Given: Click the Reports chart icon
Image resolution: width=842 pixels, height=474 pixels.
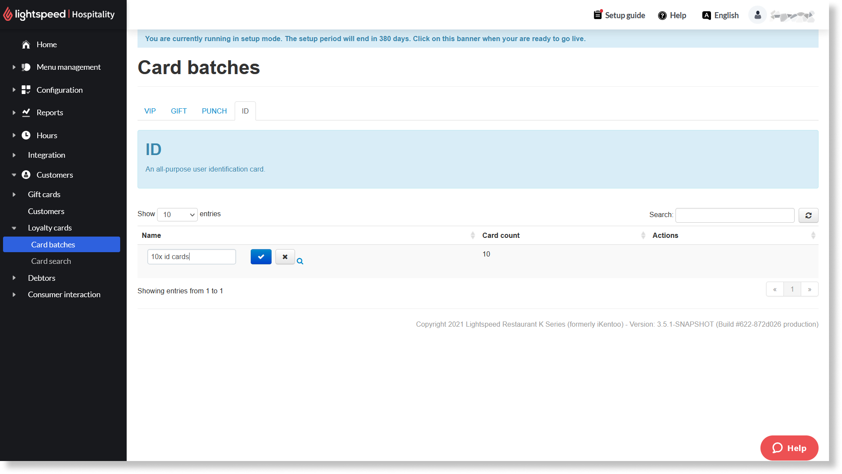Looking at the screenshot, I should coord(26,112).
